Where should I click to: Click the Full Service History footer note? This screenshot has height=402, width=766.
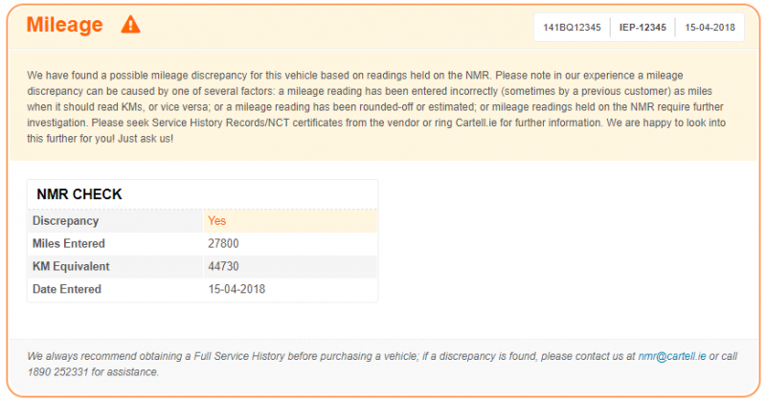tap(382, 364)
